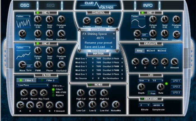196x121 pixels.
Task: Select LFO 1 button
Action: pos(176,81)
